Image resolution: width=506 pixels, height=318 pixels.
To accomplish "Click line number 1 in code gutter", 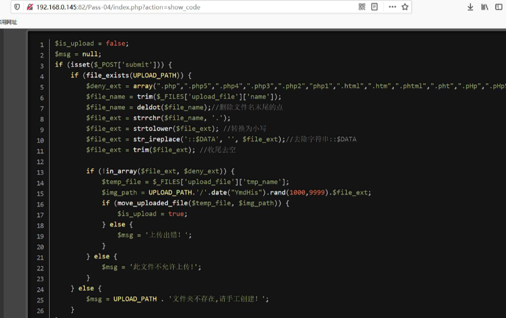I will point(42,44).
